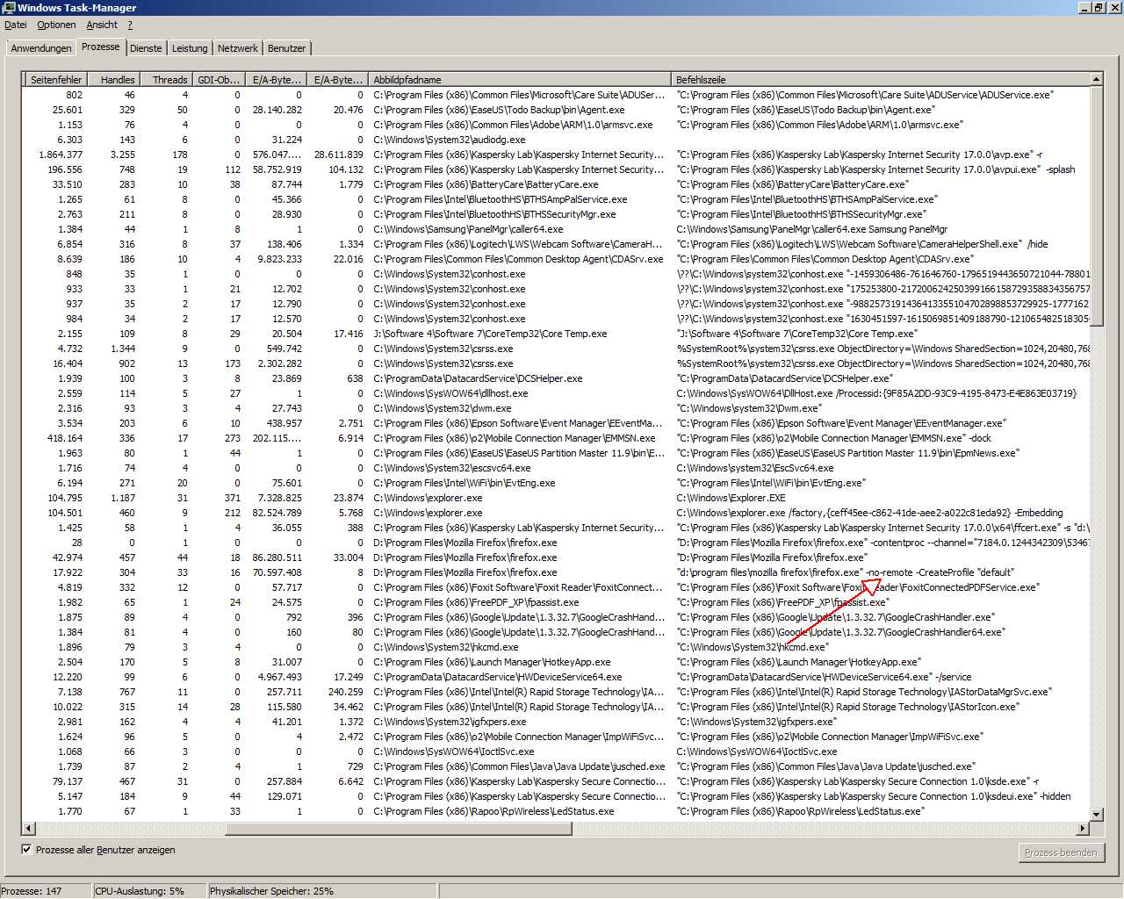Image resolution: width=1124 pixels, height=899 pixels.
Task: Open the Optionen menu
Action: [56, 25]
